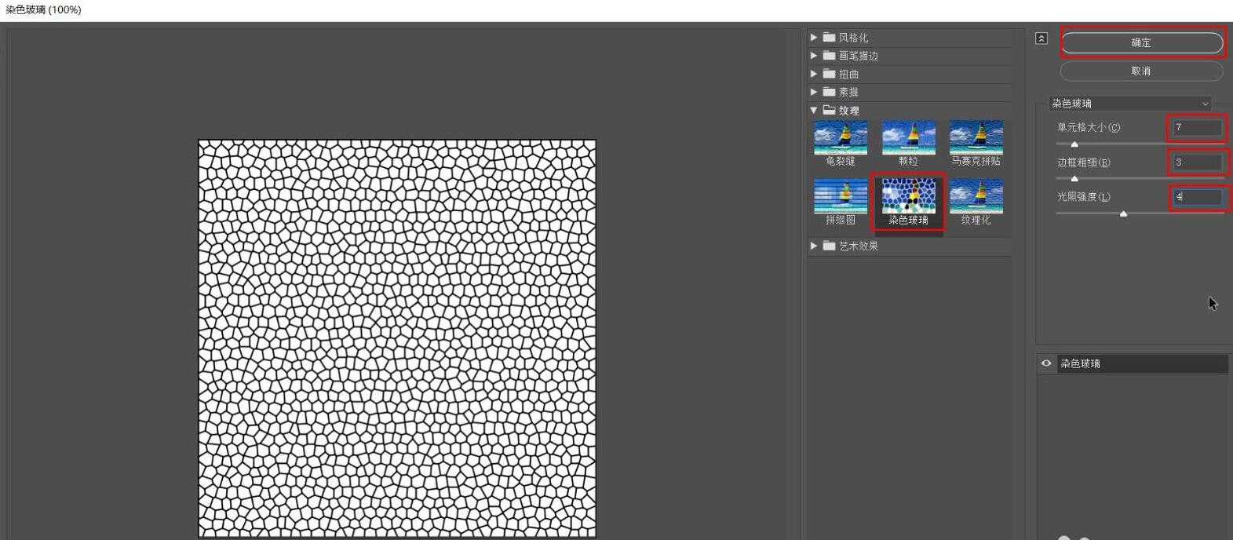This screenshot has width=1233, height=540.
Task: Expand the 画笔描边 filter folder
Action: [x=814, y=55]
